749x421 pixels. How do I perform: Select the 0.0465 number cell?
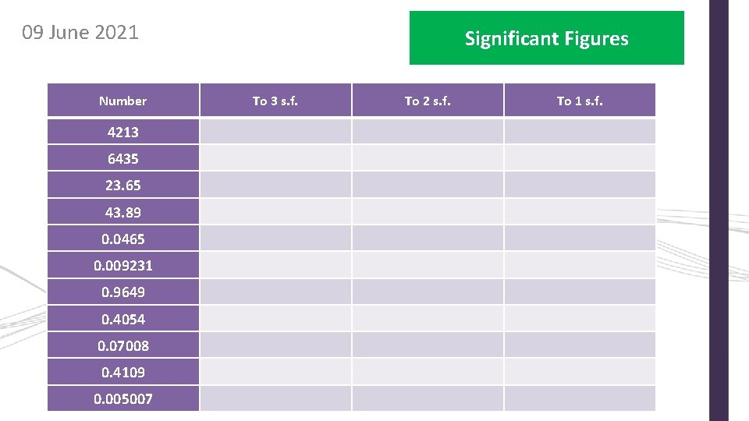click(x=122, y=239)
